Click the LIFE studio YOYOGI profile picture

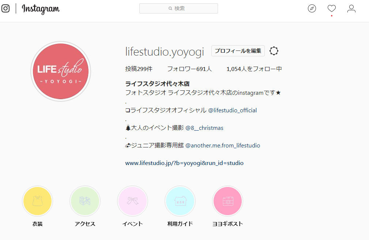[61, 71]
